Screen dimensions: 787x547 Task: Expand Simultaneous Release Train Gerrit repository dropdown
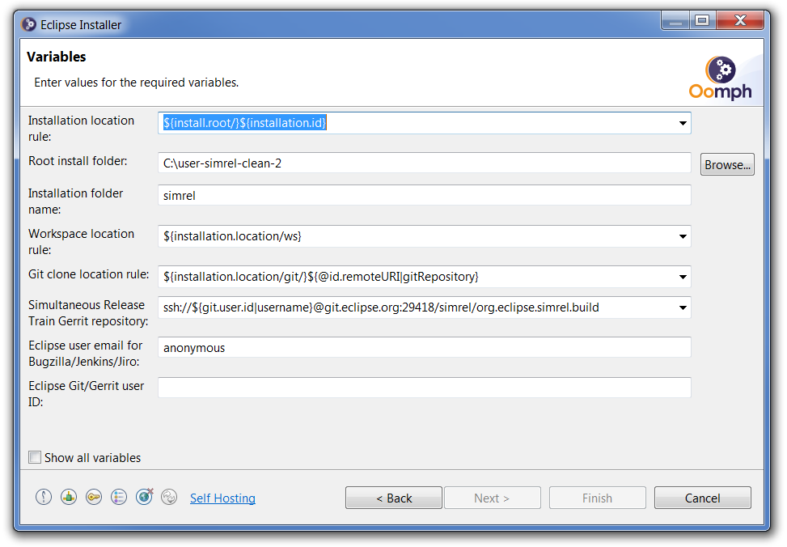(x=683, y=307)
